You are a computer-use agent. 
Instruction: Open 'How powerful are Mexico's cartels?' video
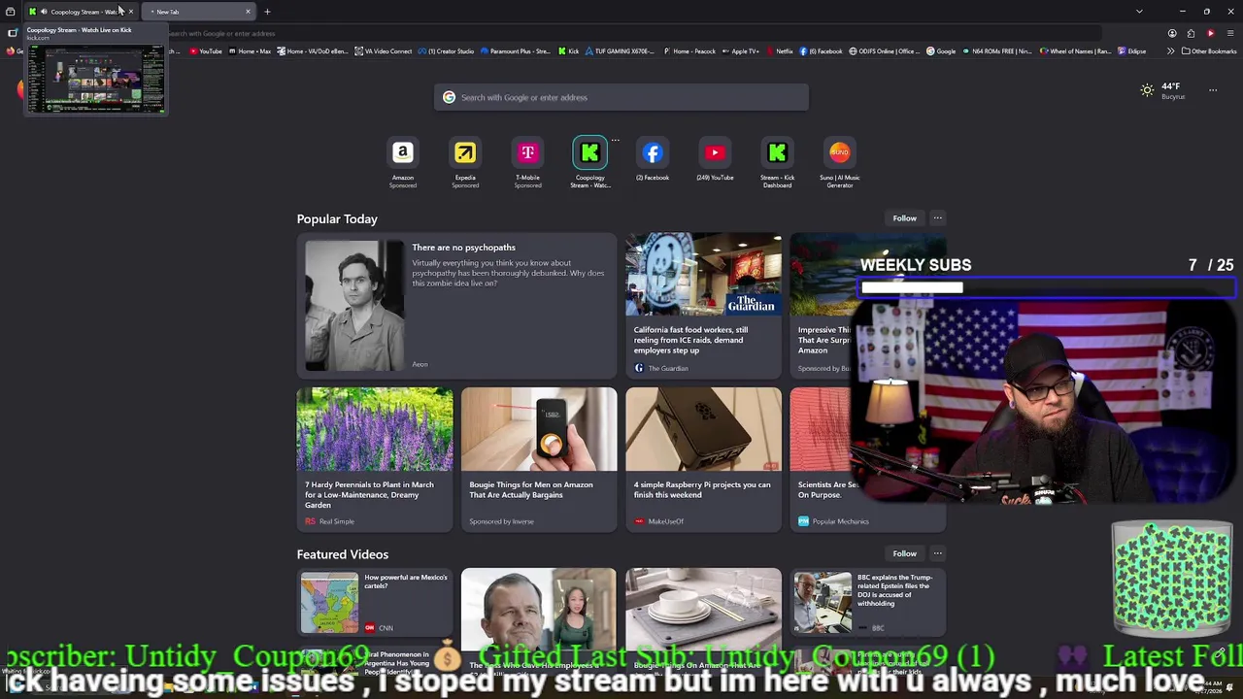pyautogui.click(x=375, y=604)
